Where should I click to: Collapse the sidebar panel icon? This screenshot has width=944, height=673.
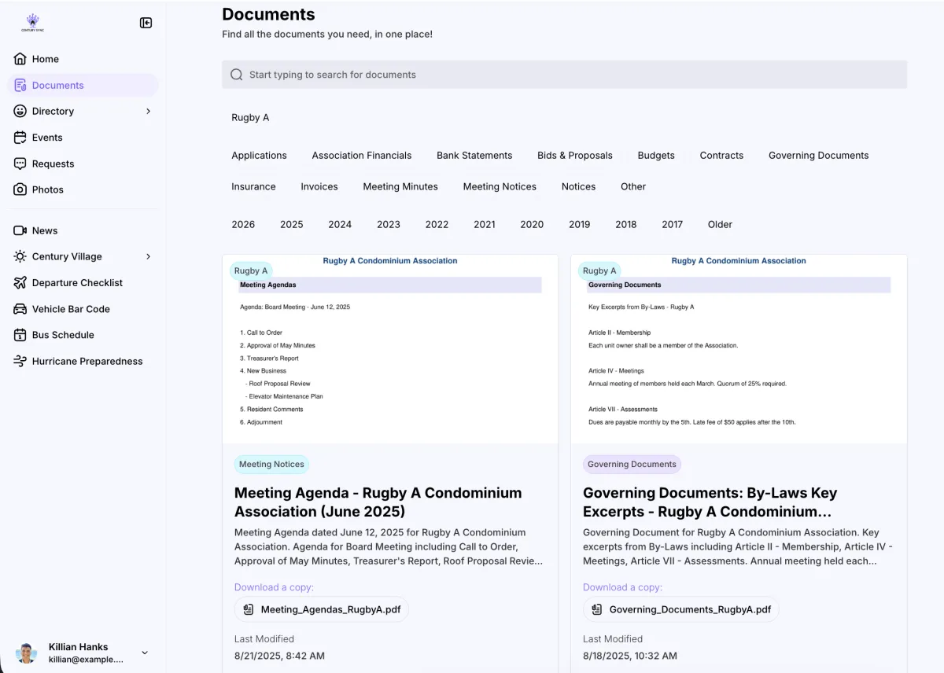pyautogui.click(x=146, y=23)
